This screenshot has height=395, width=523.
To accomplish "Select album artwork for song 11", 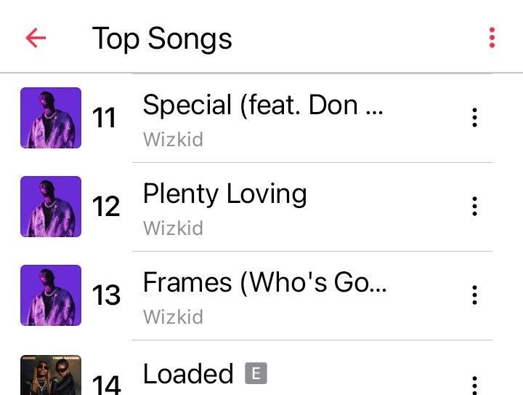I will pos(51,118).
